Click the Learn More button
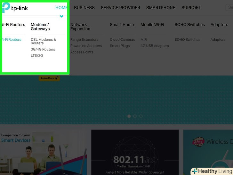Image resolution: width=233 pixels, height=175 pixels. (x=49, y=78)
